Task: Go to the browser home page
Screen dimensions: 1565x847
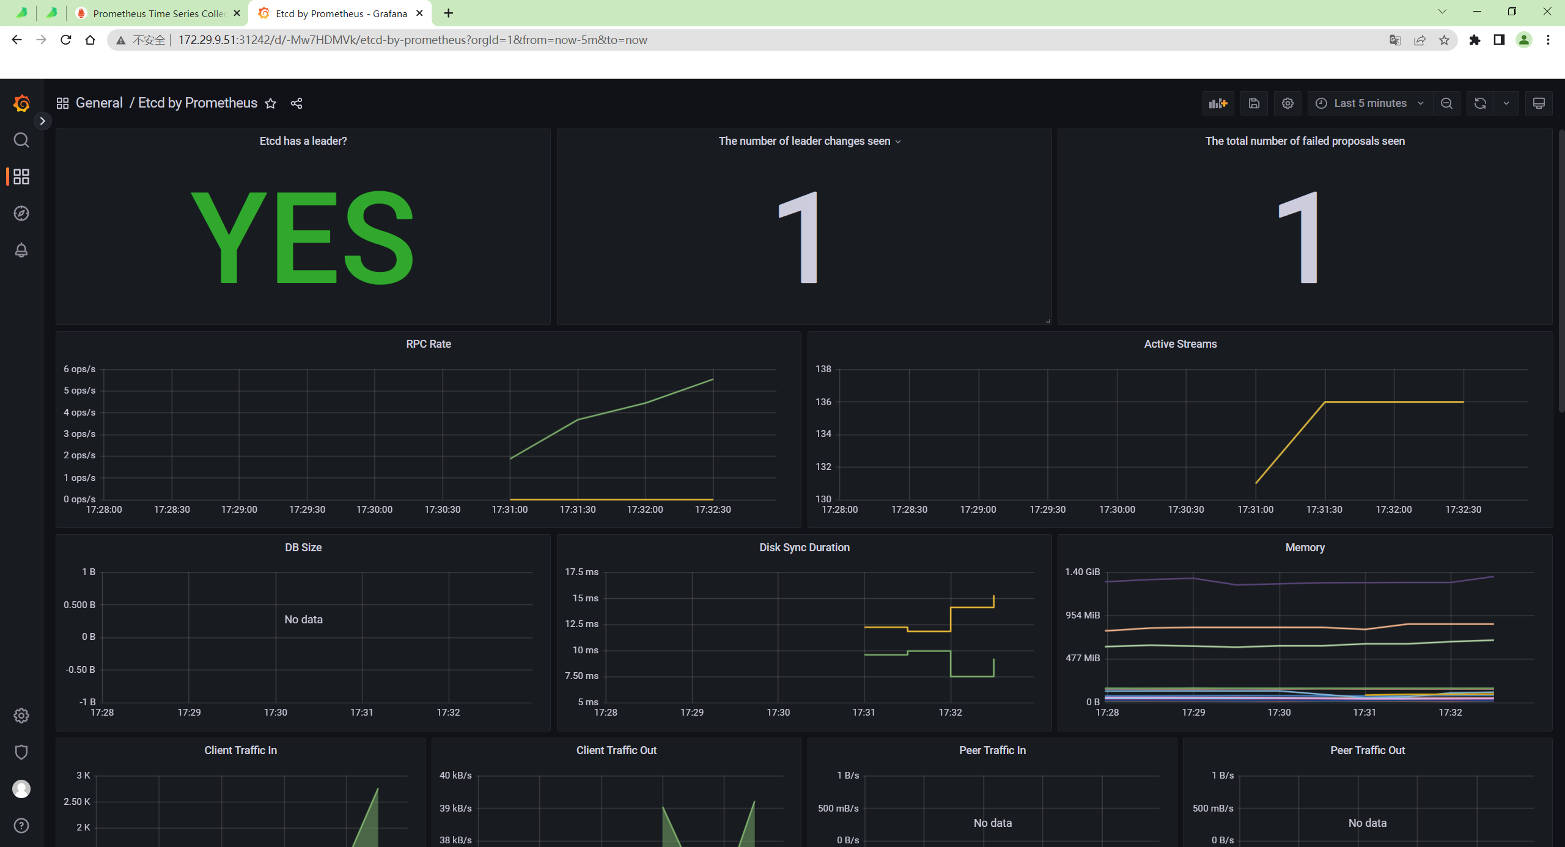Action: point(90,40)
